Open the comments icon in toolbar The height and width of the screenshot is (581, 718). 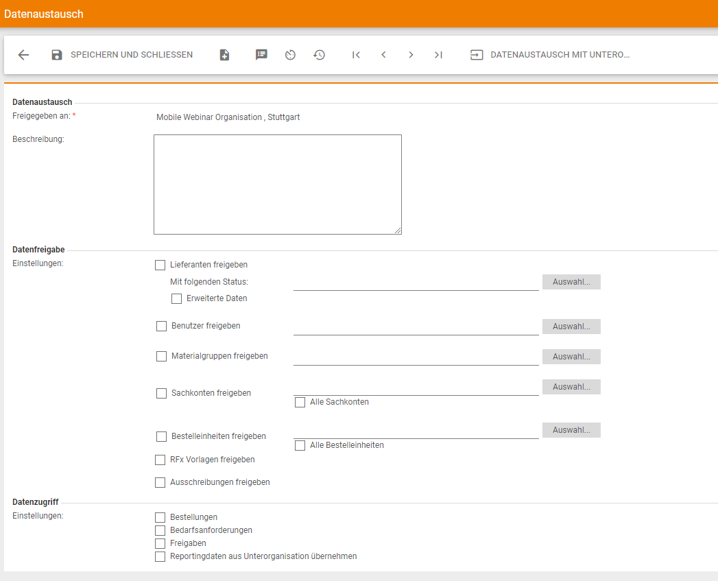(x=261, y=55)
